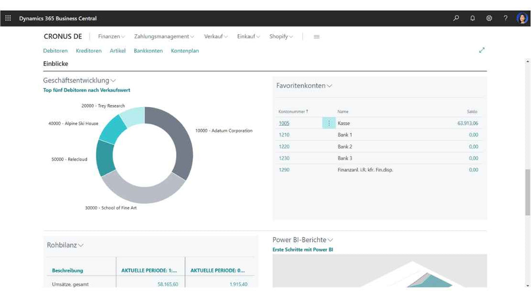The image size is (531, 298).
Task: Expand the Rohbilanz options chevron
Action: click(x=81, y=245)
